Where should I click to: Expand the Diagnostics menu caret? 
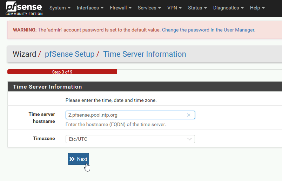pyautogui.click(x=242, y=8)
